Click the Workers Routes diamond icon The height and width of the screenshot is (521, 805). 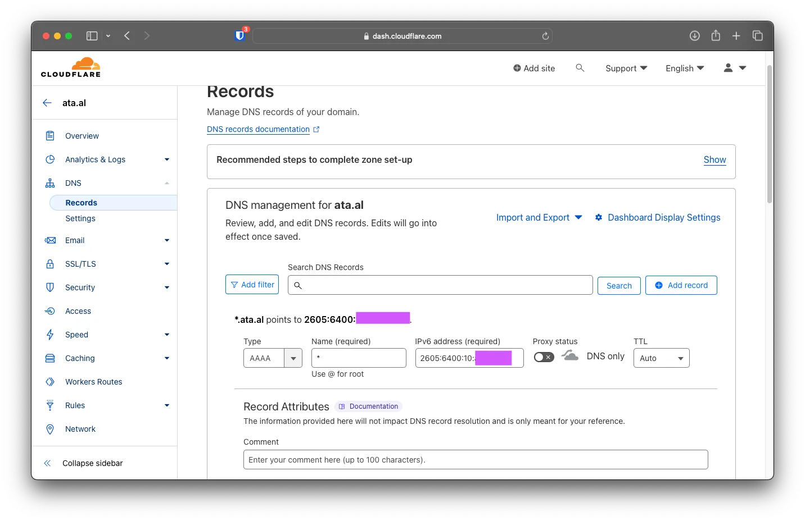pyautogui.click(x=50, y=382)
